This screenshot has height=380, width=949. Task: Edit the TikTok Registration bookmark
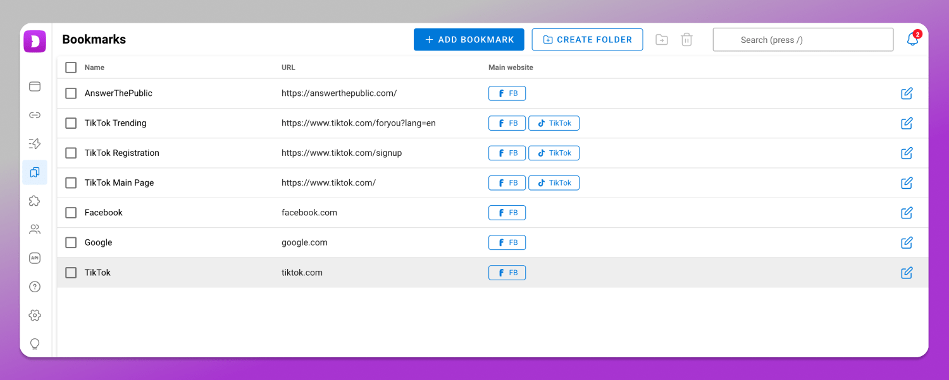pyautogui.click(x=907, y=153)
